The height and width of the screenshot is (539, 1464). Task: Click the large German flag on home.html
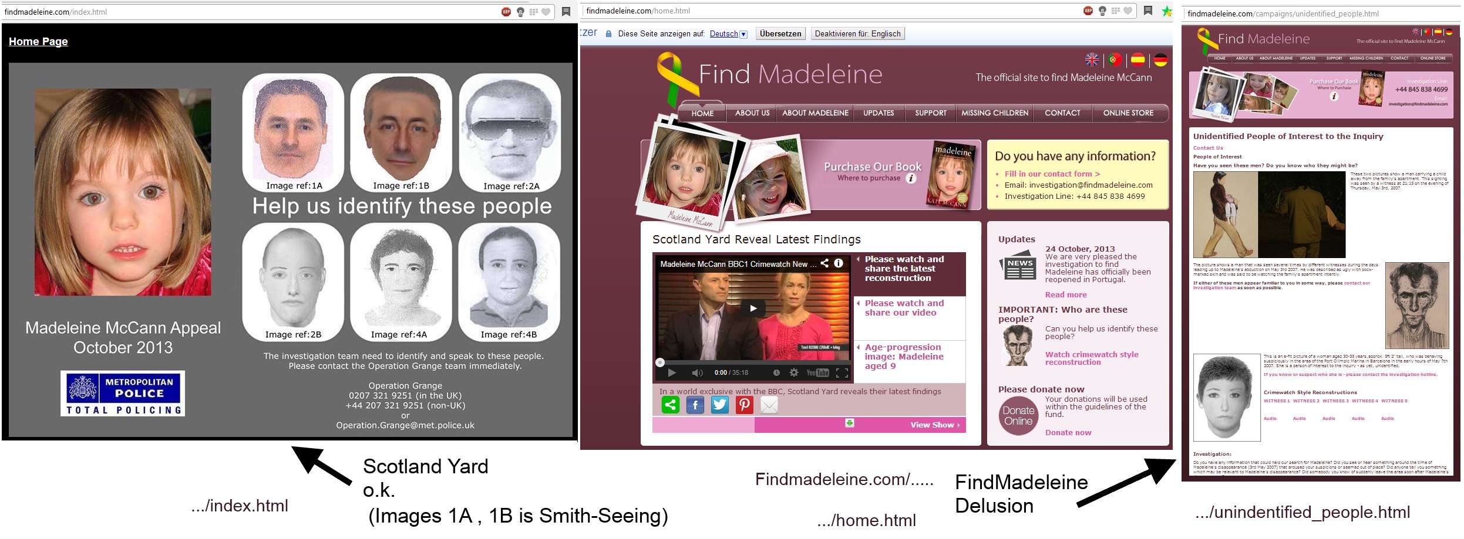tap(1160, 60)
